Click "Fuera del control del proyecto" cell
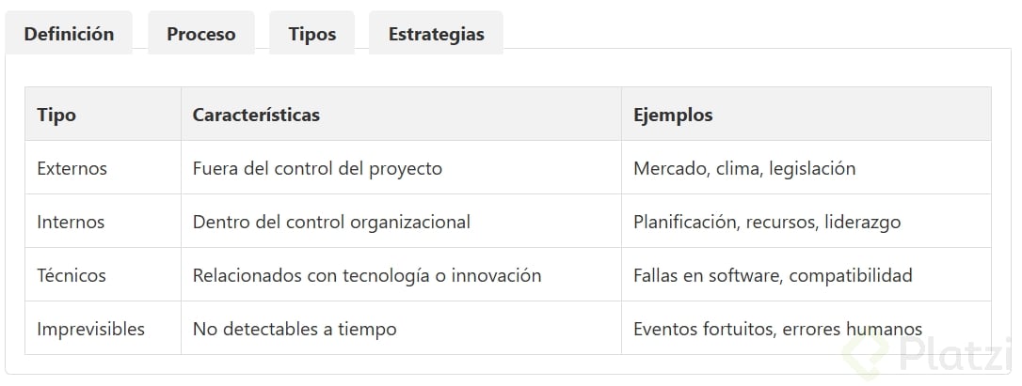Screen dimensions: 1022x386 [317, 168]
